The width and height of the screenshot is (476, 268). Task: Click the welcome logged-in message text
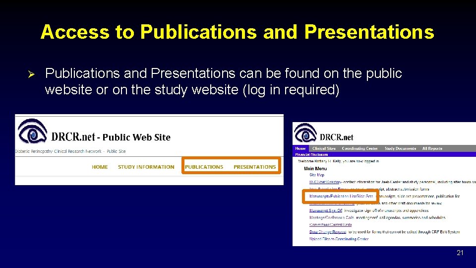click(x=339, y=161)
